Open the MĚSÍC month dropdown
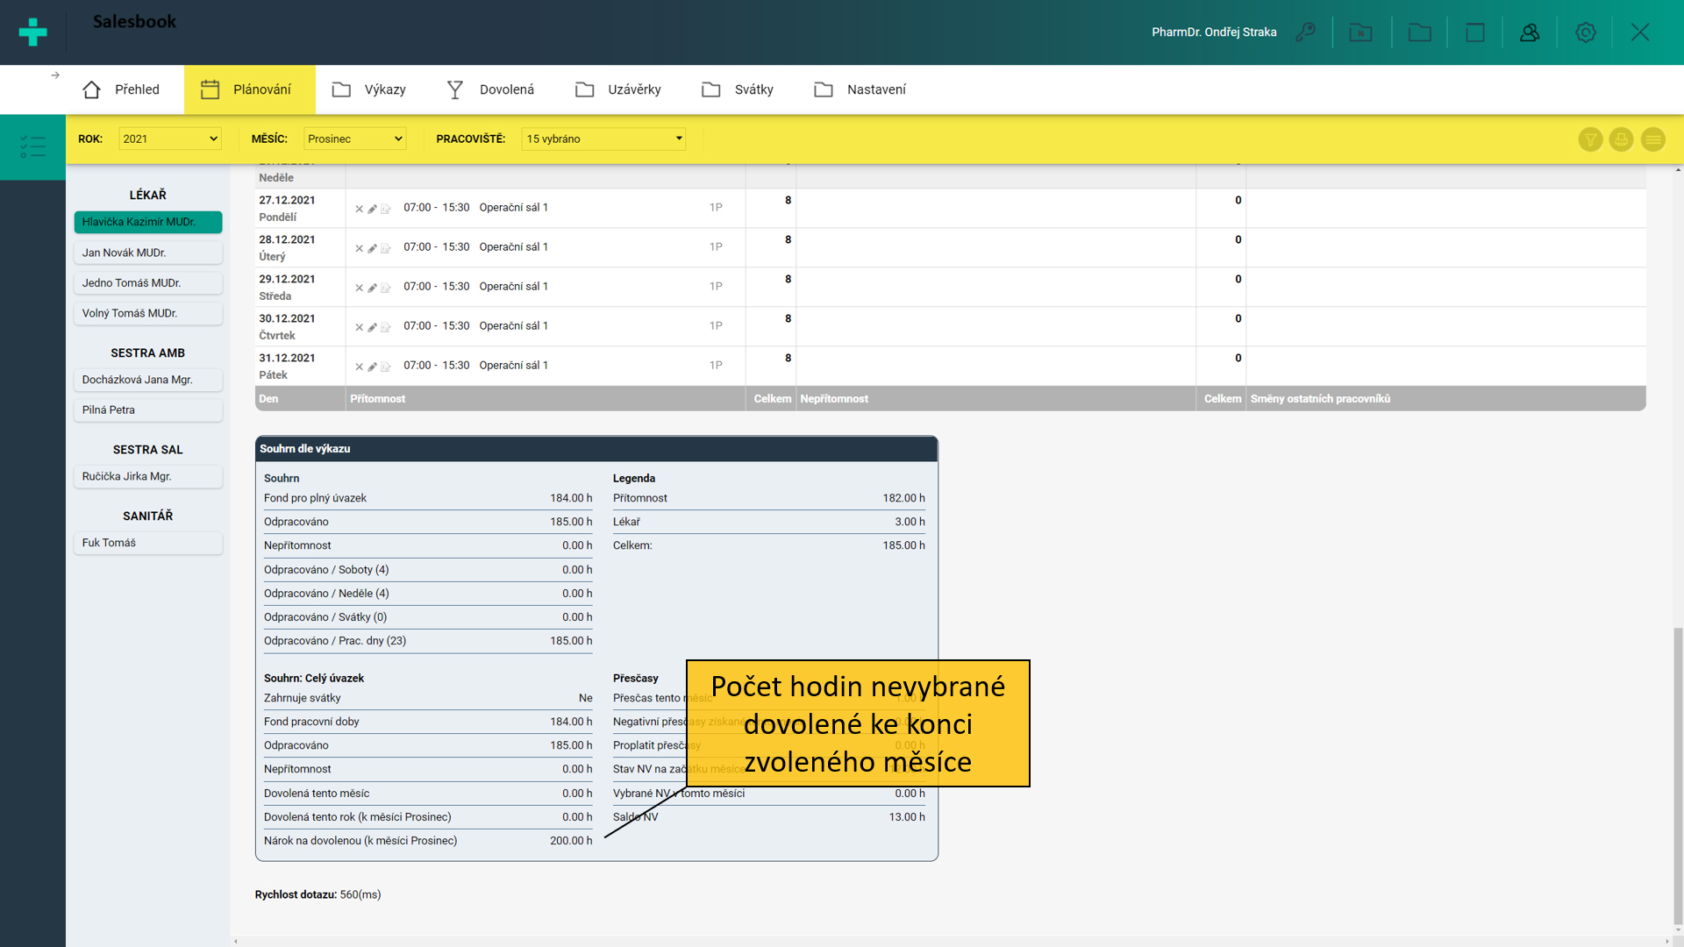 point(354,139)
